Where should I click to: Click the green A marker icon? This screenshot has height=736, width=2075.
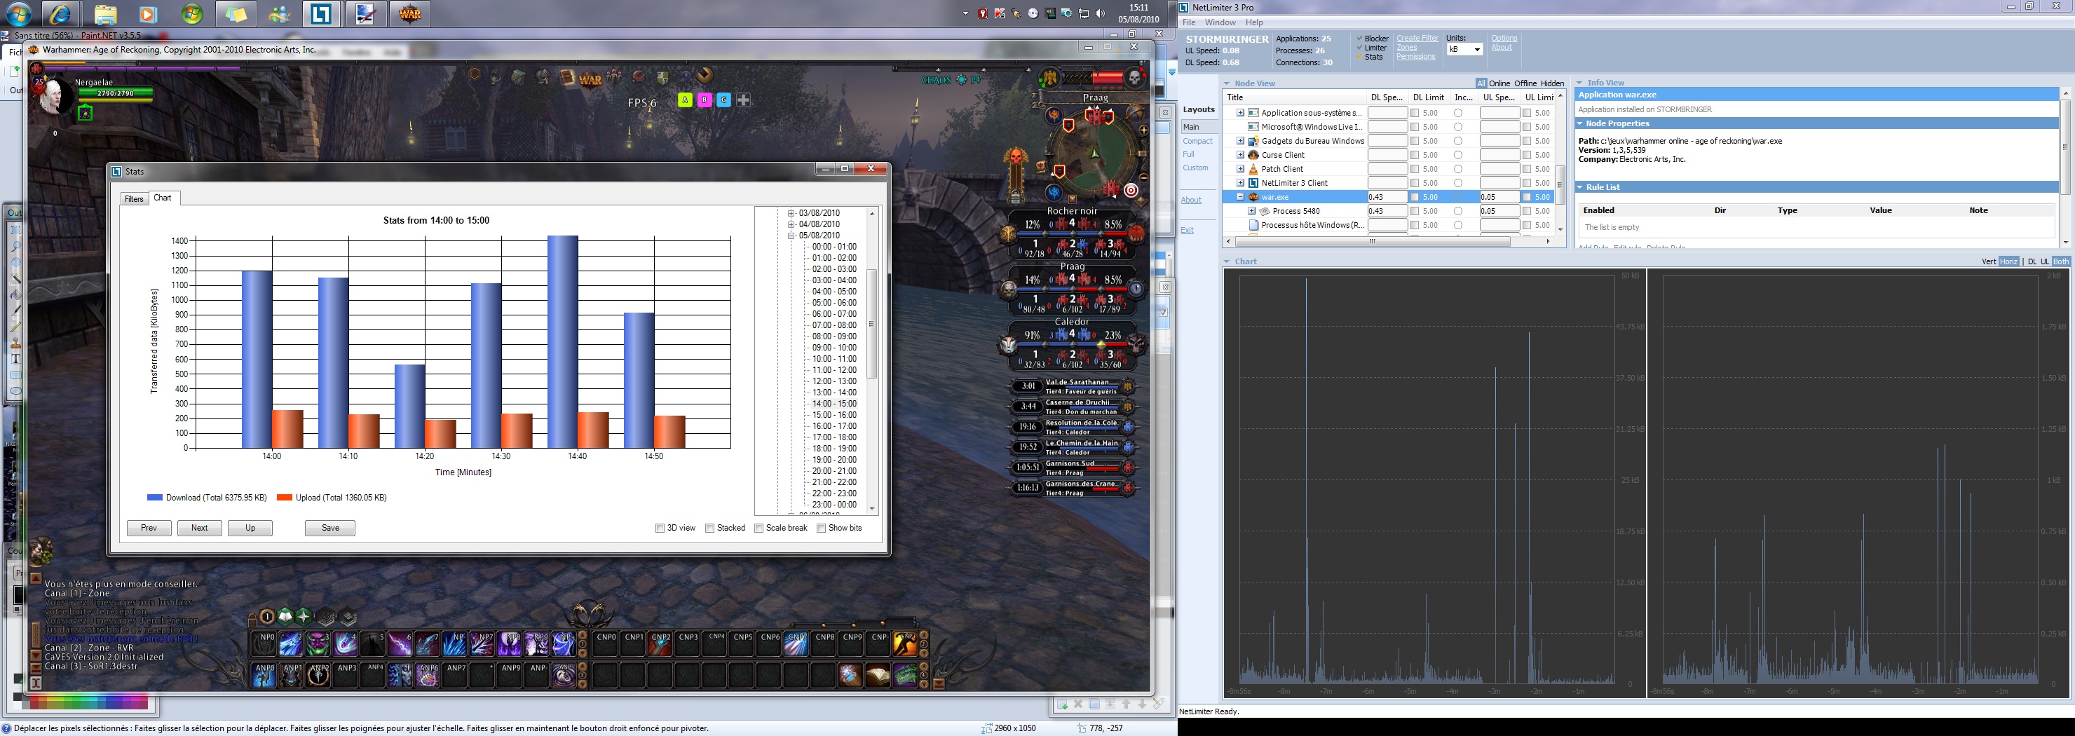pyautogui.click(x=685, y=100)
